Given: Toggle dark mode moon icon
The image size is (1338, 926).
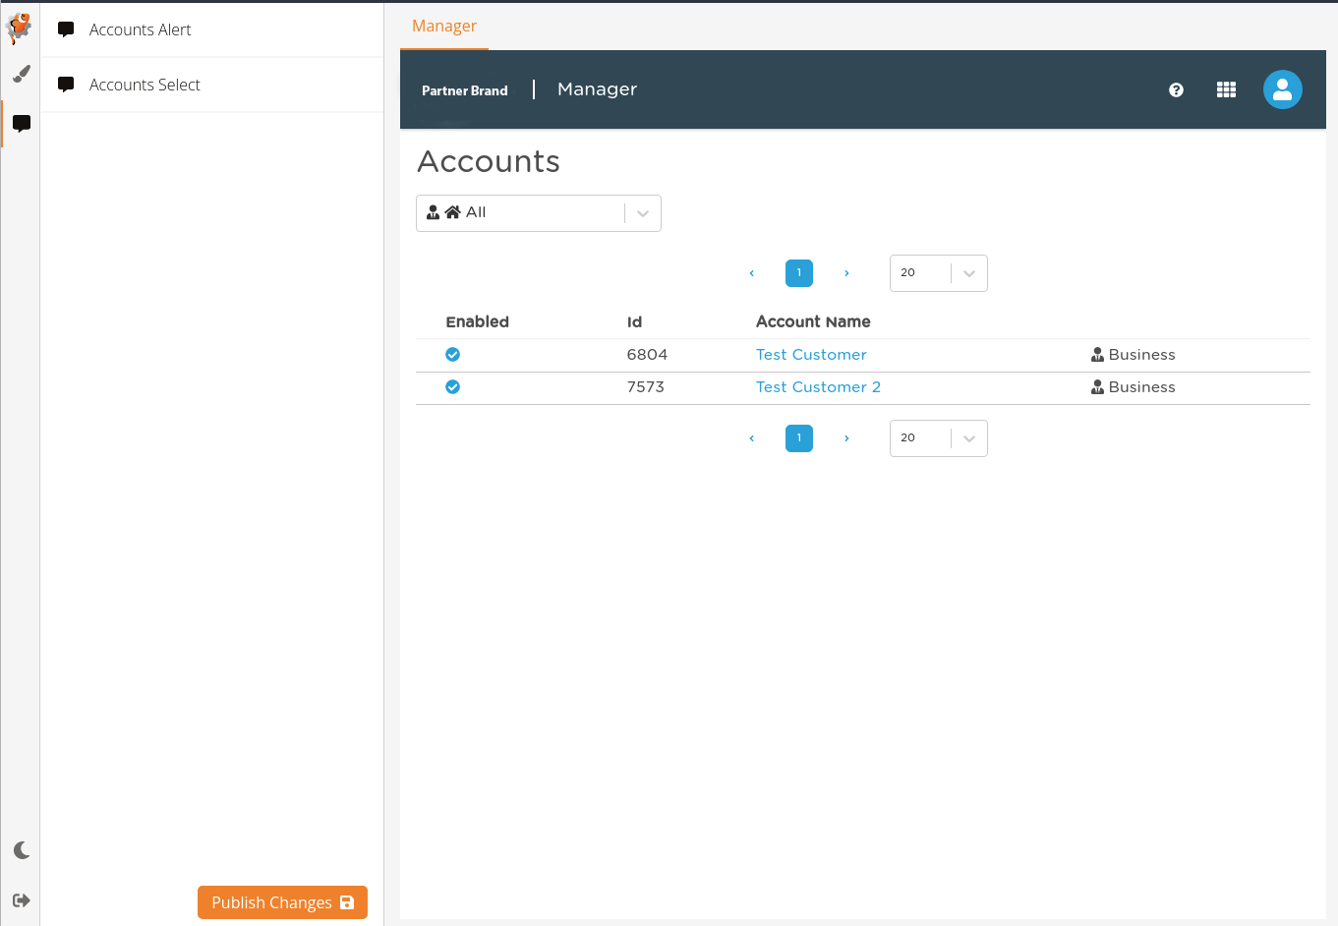Looking at the screenshot, I should coord(22,850).
